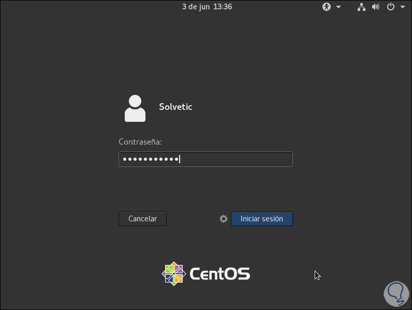Select the Solvetic username text

pyautogui.click(x=175, y=107)
